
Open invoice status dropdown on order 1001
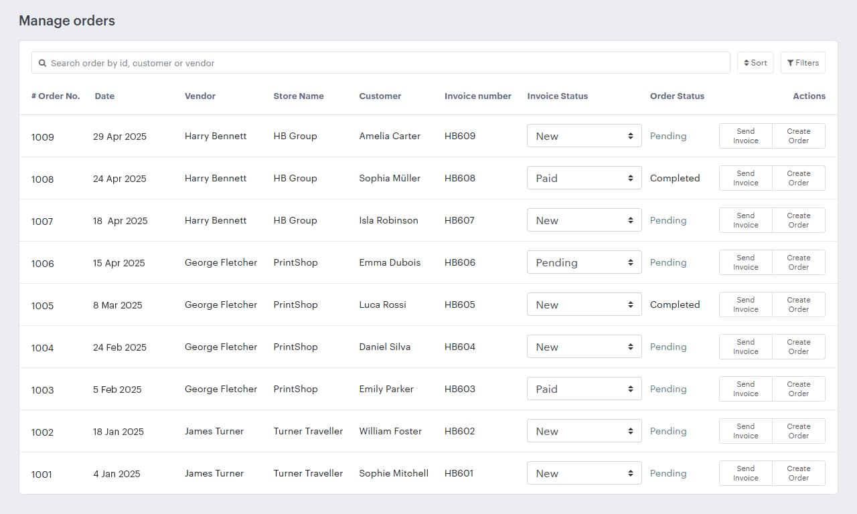pyautogui.click(x=583, y=473)
